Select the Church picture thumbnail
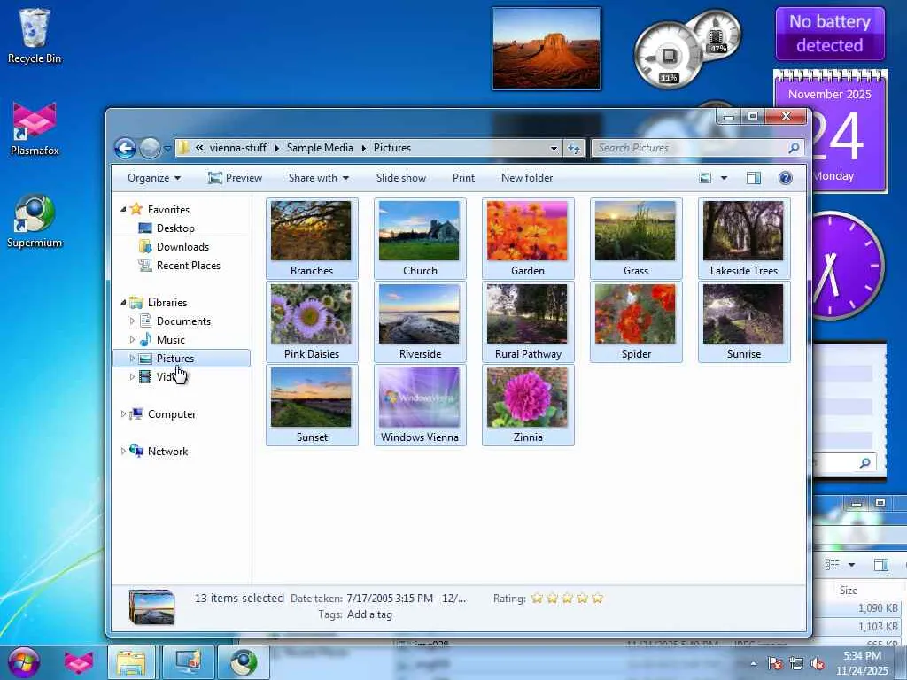The width and height of the screenshot is (907, 680). coord(420,238)
